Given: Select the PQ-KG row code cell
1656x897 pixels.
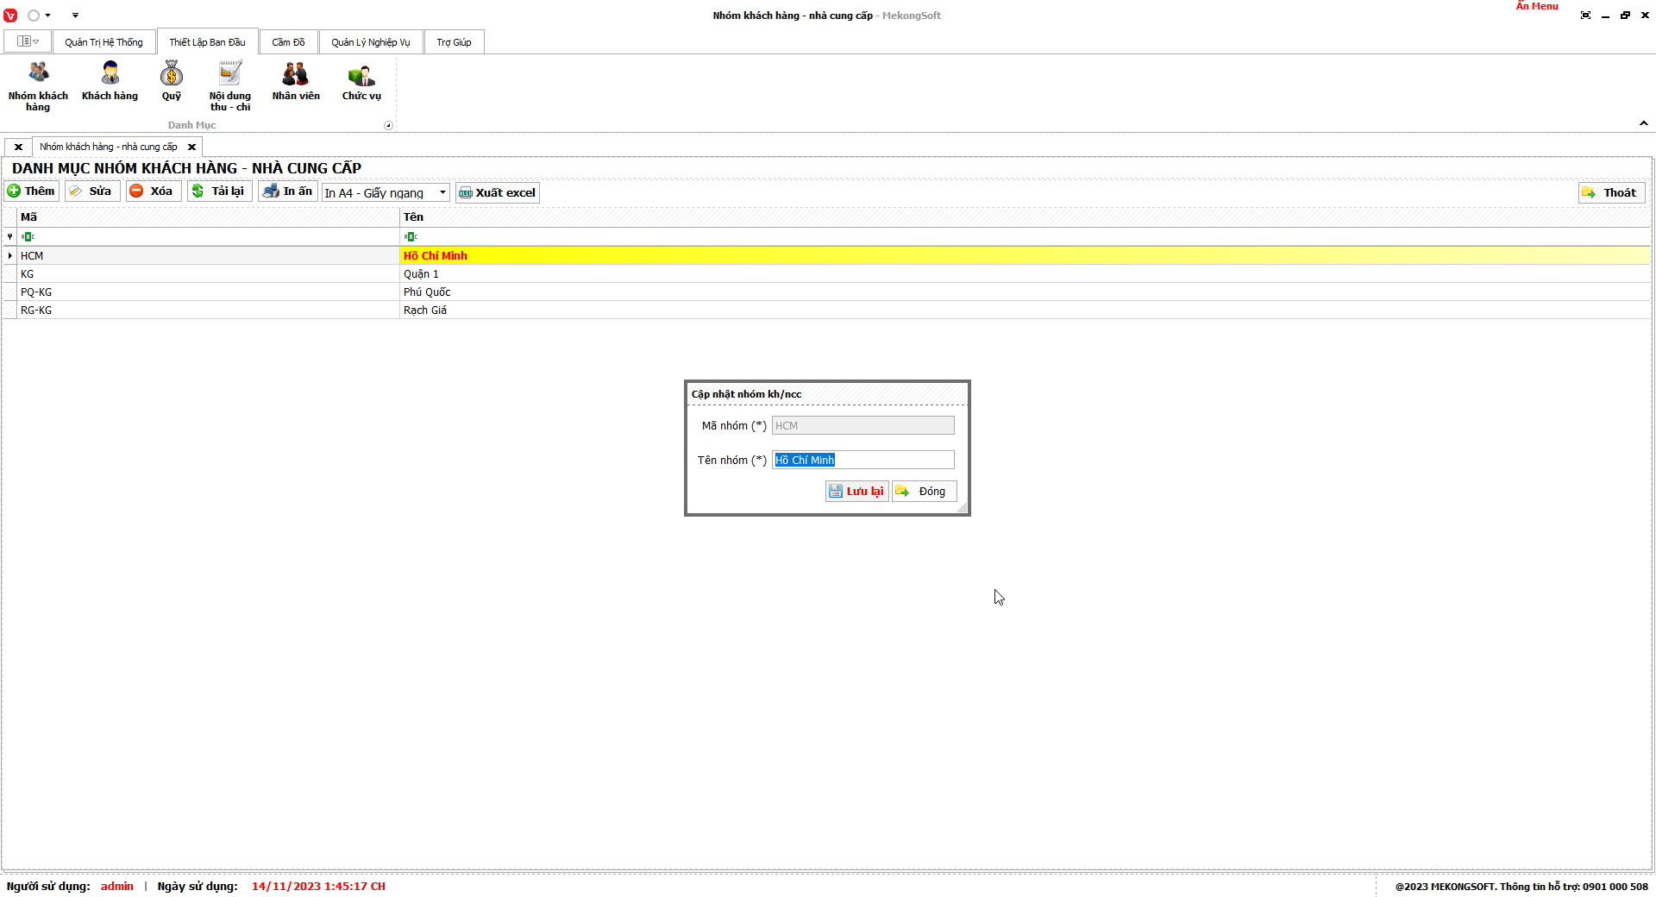Looking at the screenshot, I should [209, 292].
